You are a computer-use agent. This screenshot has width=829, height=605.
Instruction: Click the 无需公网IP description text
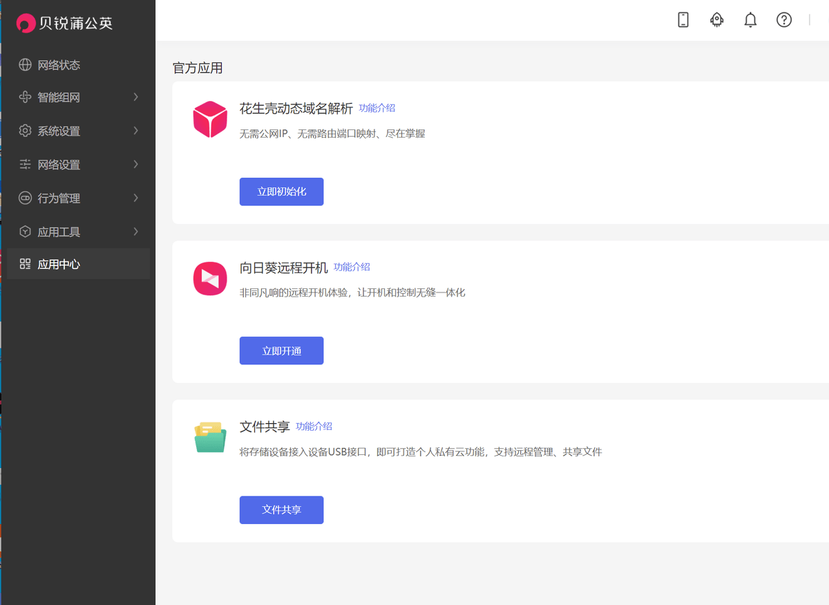coord(332,133)
